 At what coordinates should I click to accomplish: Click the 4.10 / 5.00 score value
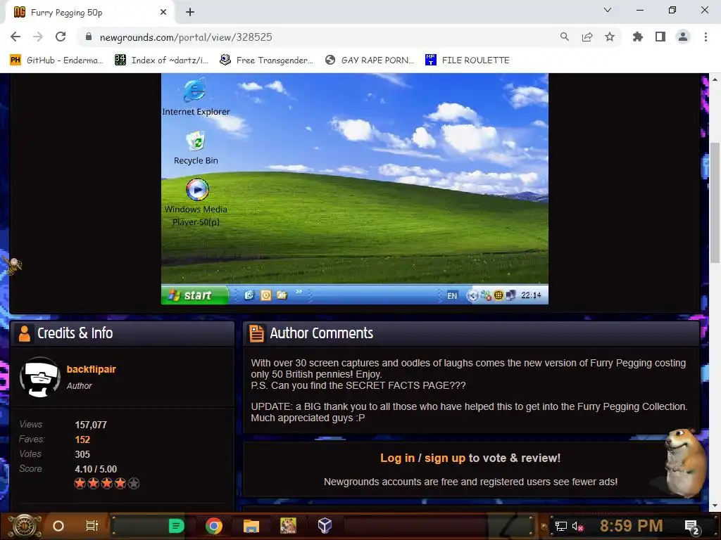click(x=96, y=469)
